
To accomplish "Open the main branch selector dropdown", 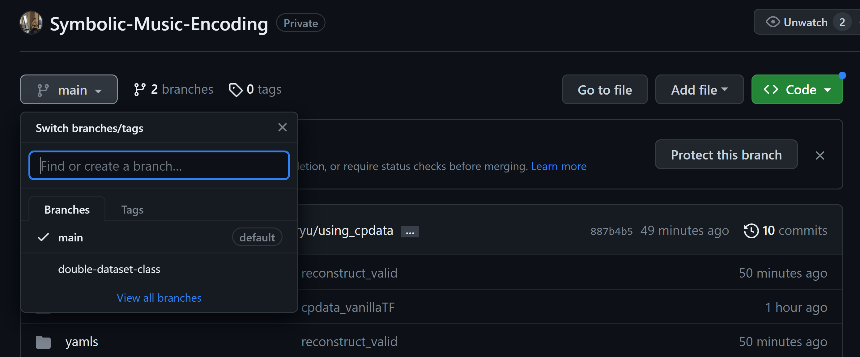I will 69,89.
